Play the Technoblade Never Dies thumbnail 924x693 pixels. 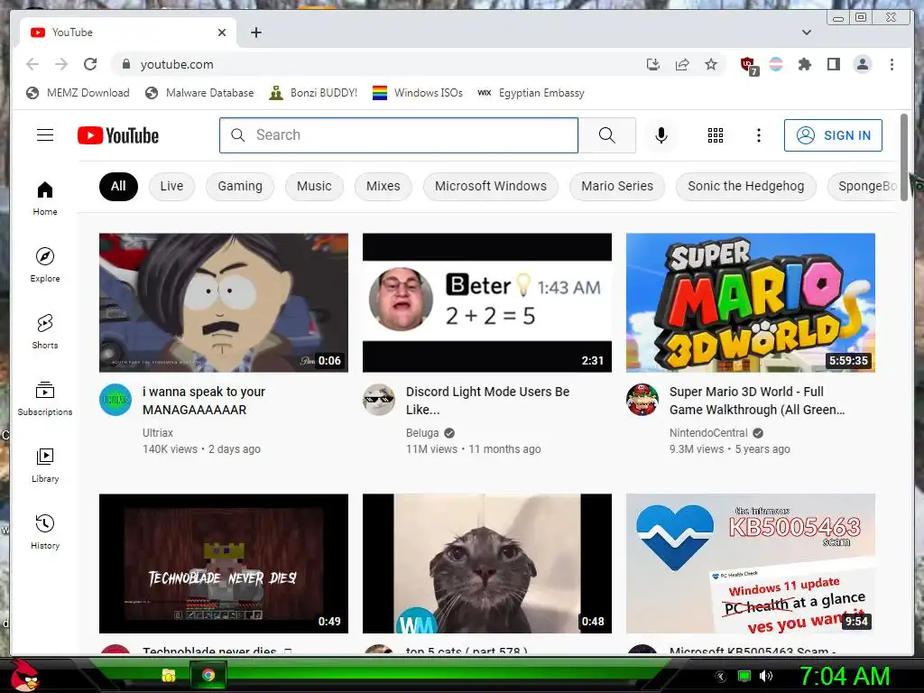224,563
